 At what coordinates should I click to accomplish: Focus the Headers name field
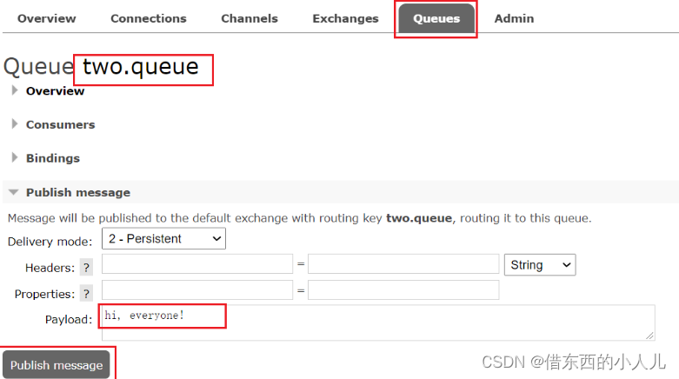tap(197, 263)
